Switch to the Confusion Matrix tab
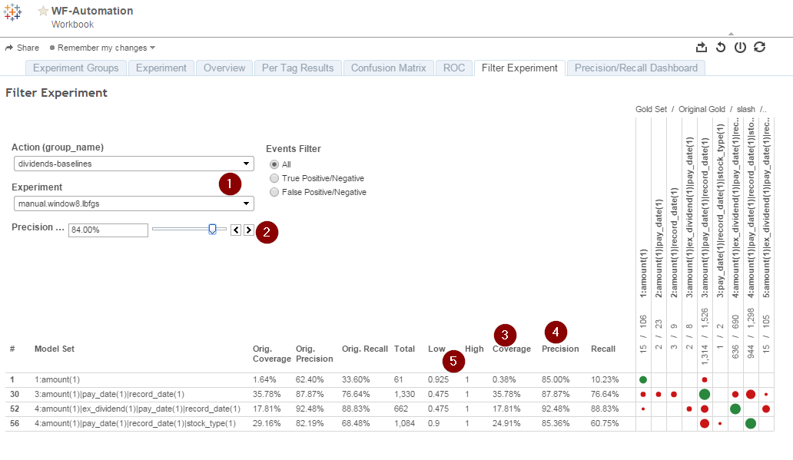Image resolution: width=793 pixels, height=460 pixels. 388,68
